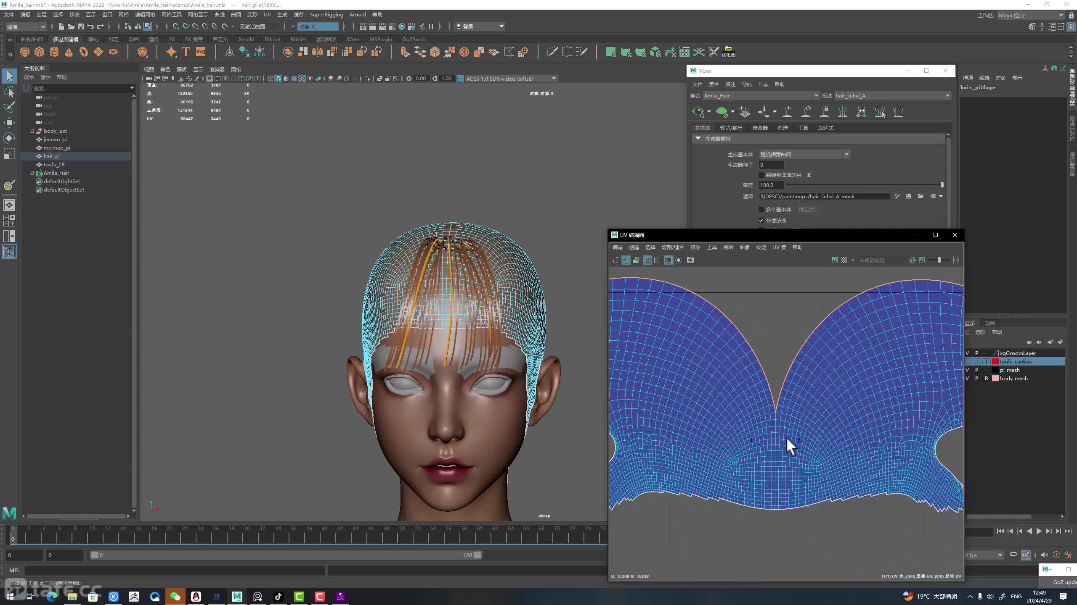Click the polygon Type text tool icon

click(186, 52)
